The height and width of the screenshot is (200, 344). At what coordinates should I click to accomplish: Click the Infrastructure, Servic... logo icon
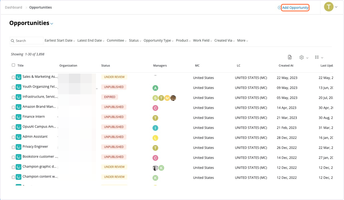point(19,97)
